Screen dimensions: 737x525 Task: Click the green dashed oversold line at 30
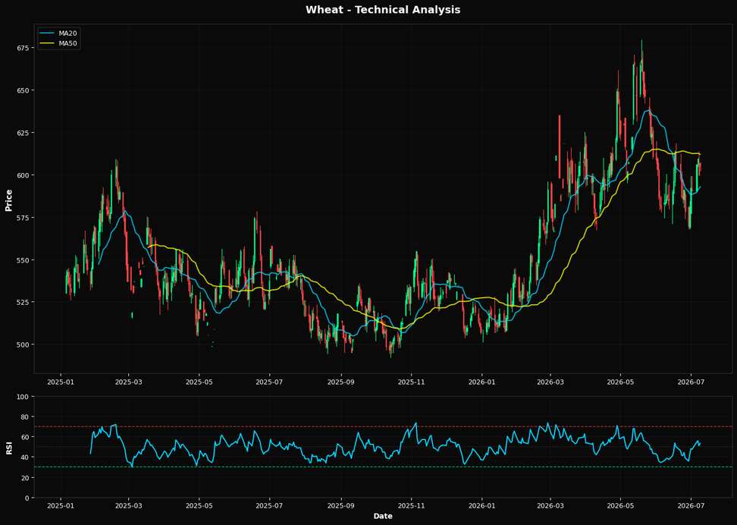(383, 467)
